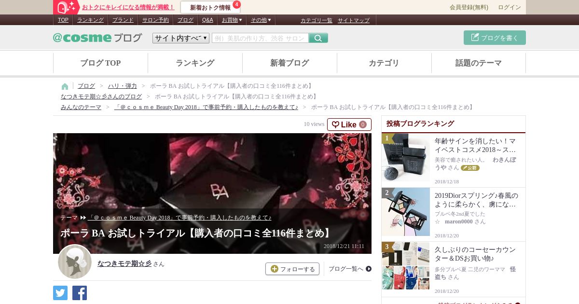
Task: Open ブランド nav item
Action: click(123, 20)
